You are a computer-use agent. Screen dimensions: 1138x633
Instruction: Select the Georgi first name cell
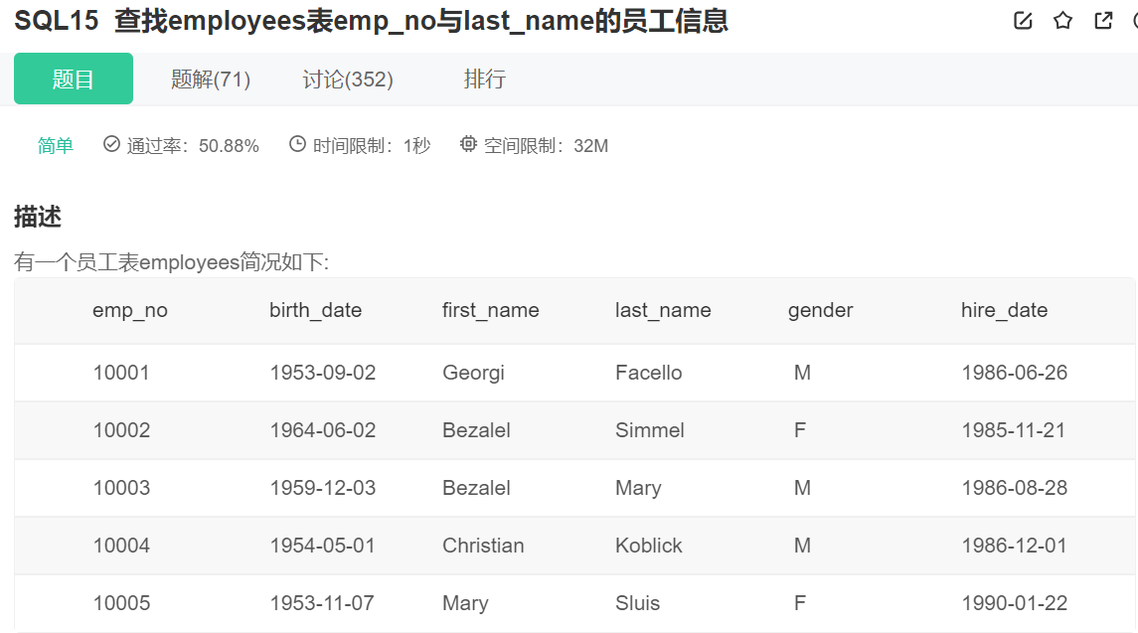point(473,373)
